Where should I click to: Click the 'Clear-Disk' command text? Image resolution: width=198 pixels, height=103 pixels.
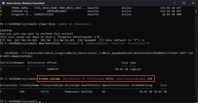coord(47,24)
